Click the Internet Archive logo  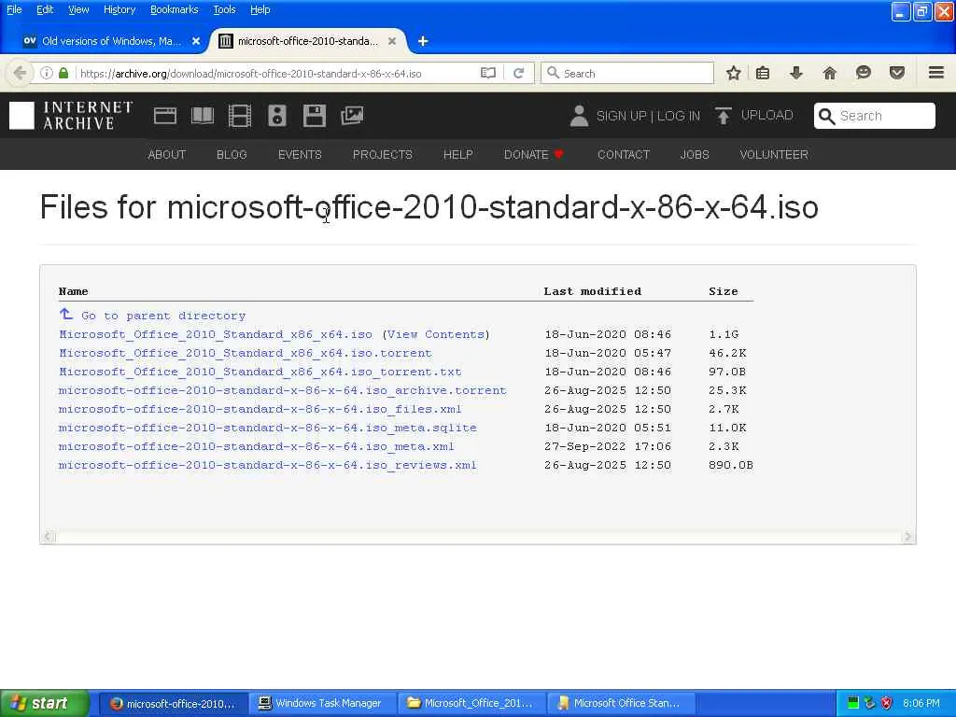point(71,116)
